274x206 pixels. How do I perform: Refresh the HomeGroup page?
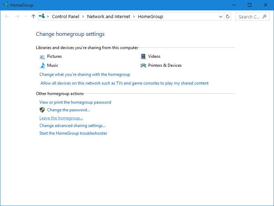228,17
